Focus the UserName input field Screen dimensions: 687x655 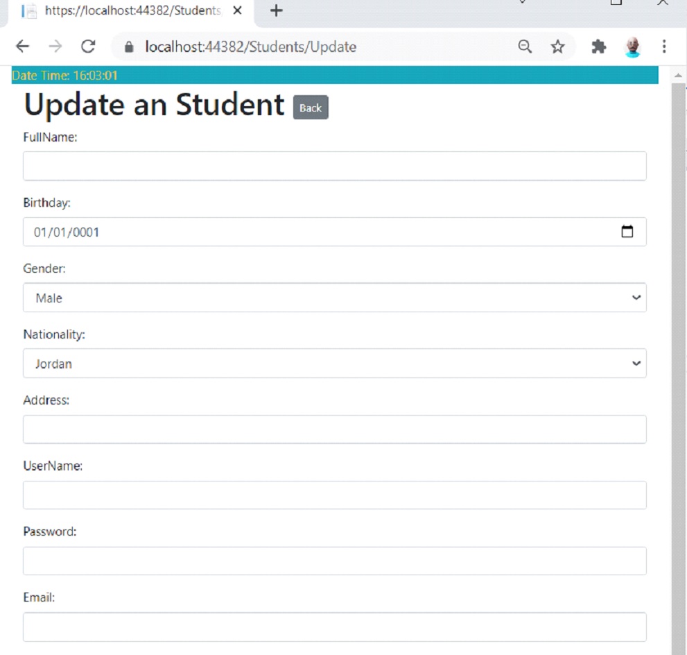point(335,495)
